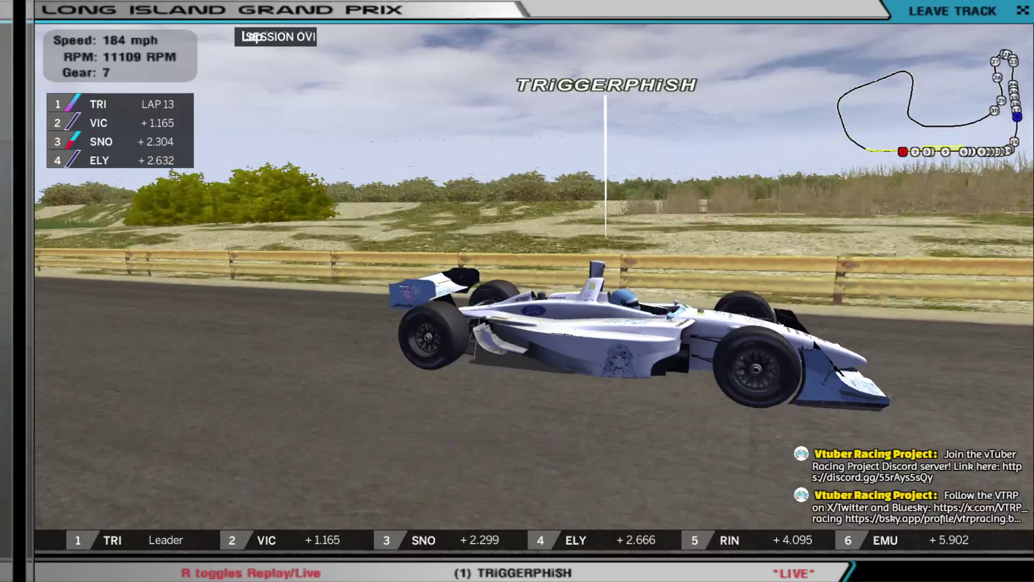This screenshot has width=1034, height=582.
Task: Click (1) TRiGGERPHiSH status bar label
Action: point(513,573)
